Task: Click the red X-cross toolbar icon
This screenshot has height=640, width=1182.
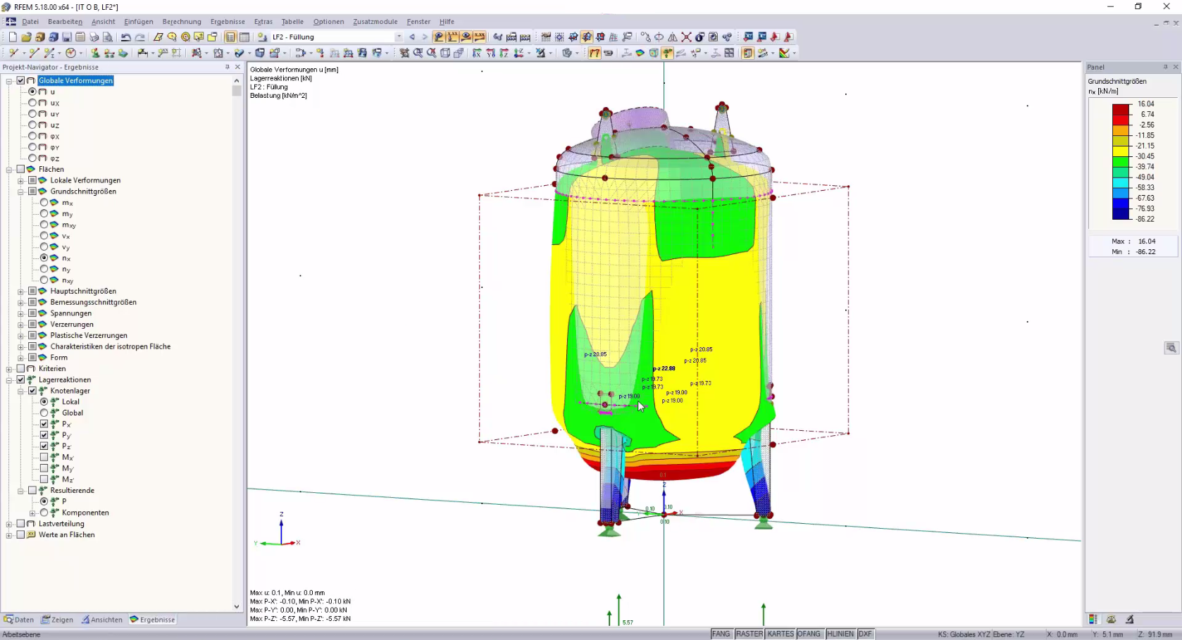Action: [686, 37]
